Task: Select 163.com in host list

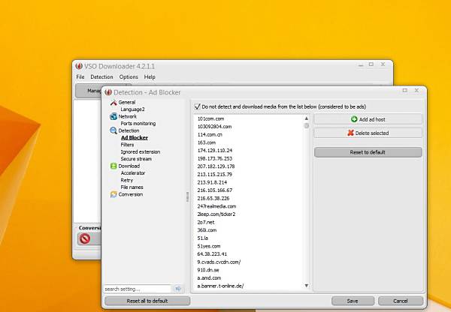Action: point(206,142)
